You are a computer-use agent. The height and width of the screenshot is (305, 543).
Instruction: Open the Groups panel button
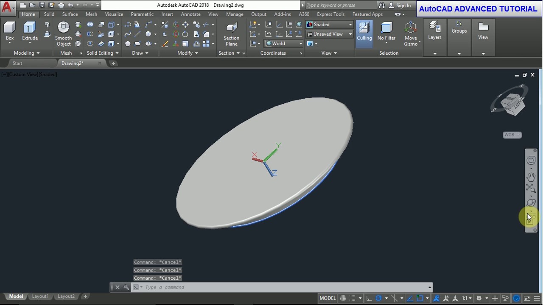click(x=459, y=28)
